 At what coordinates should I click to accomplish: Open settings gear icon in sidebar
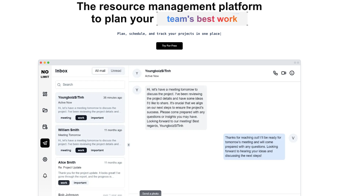point(45,159)
